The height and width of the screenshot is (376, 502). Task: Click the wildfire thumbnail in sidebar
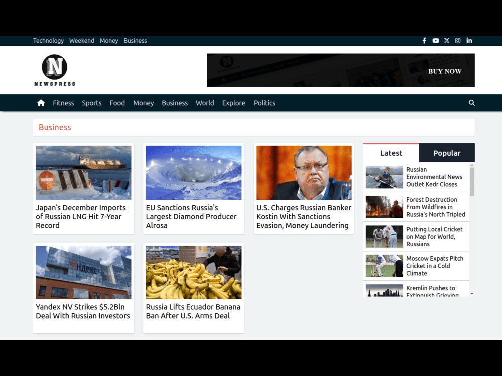[384, 207]
